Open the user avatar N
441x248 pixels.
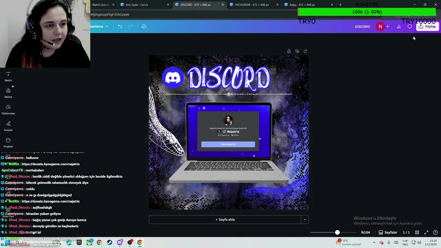(380, 27)
